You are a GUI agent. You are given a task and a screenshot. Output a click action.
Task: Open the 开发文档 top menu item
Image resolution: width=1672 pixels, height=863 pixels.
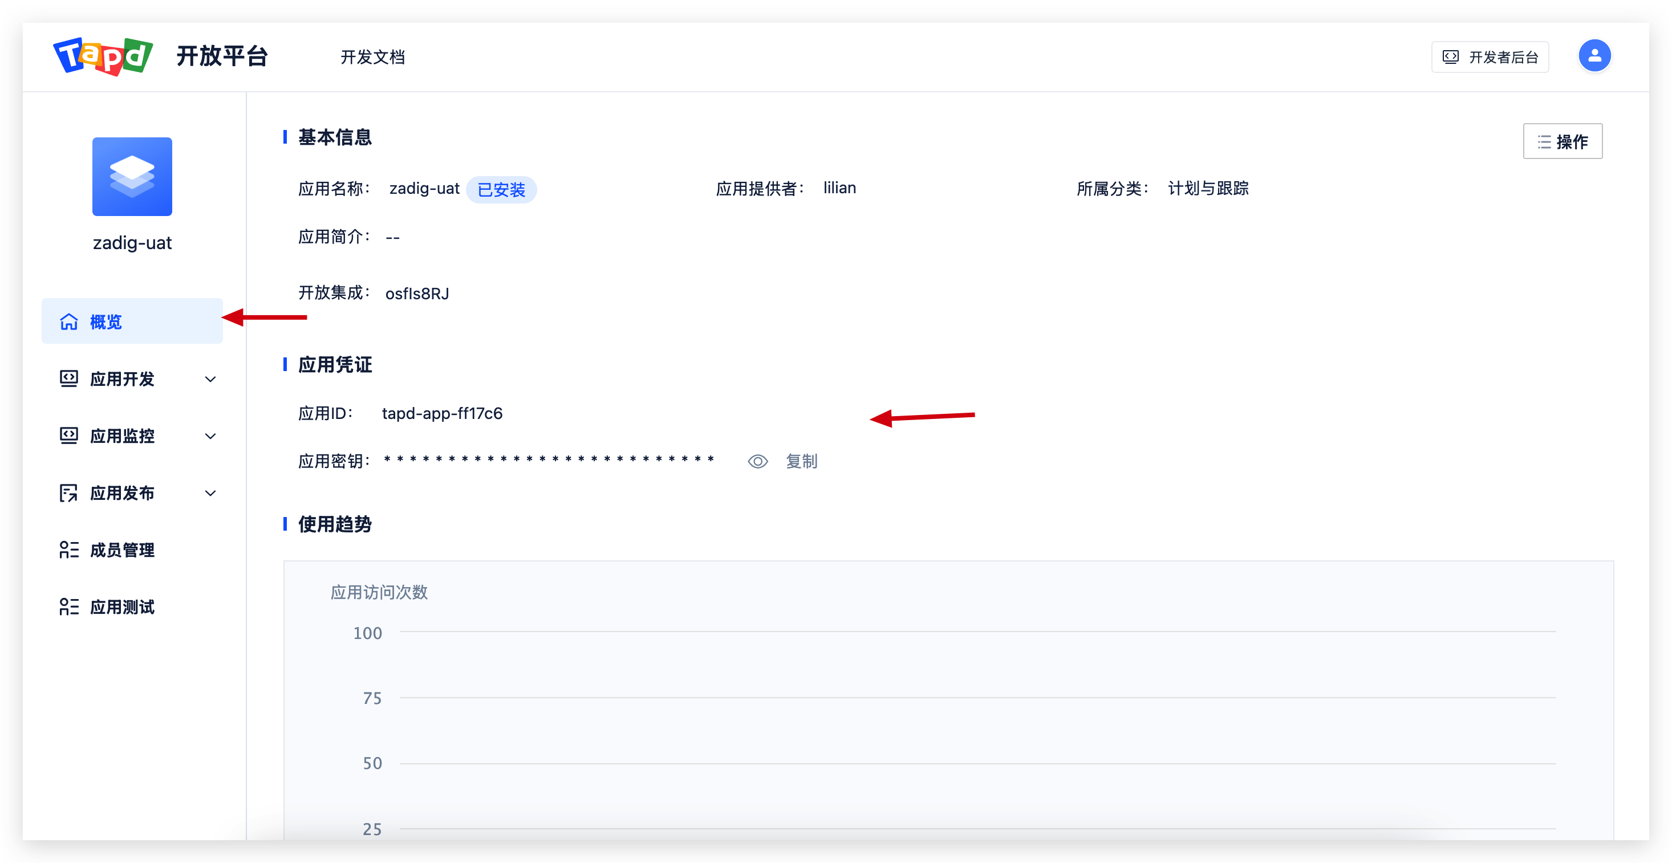(x=372, y=57)
